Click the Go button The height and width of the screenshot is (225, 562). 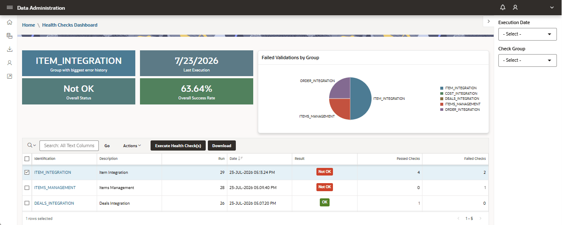pyautogui.click(x=107, y=145)
